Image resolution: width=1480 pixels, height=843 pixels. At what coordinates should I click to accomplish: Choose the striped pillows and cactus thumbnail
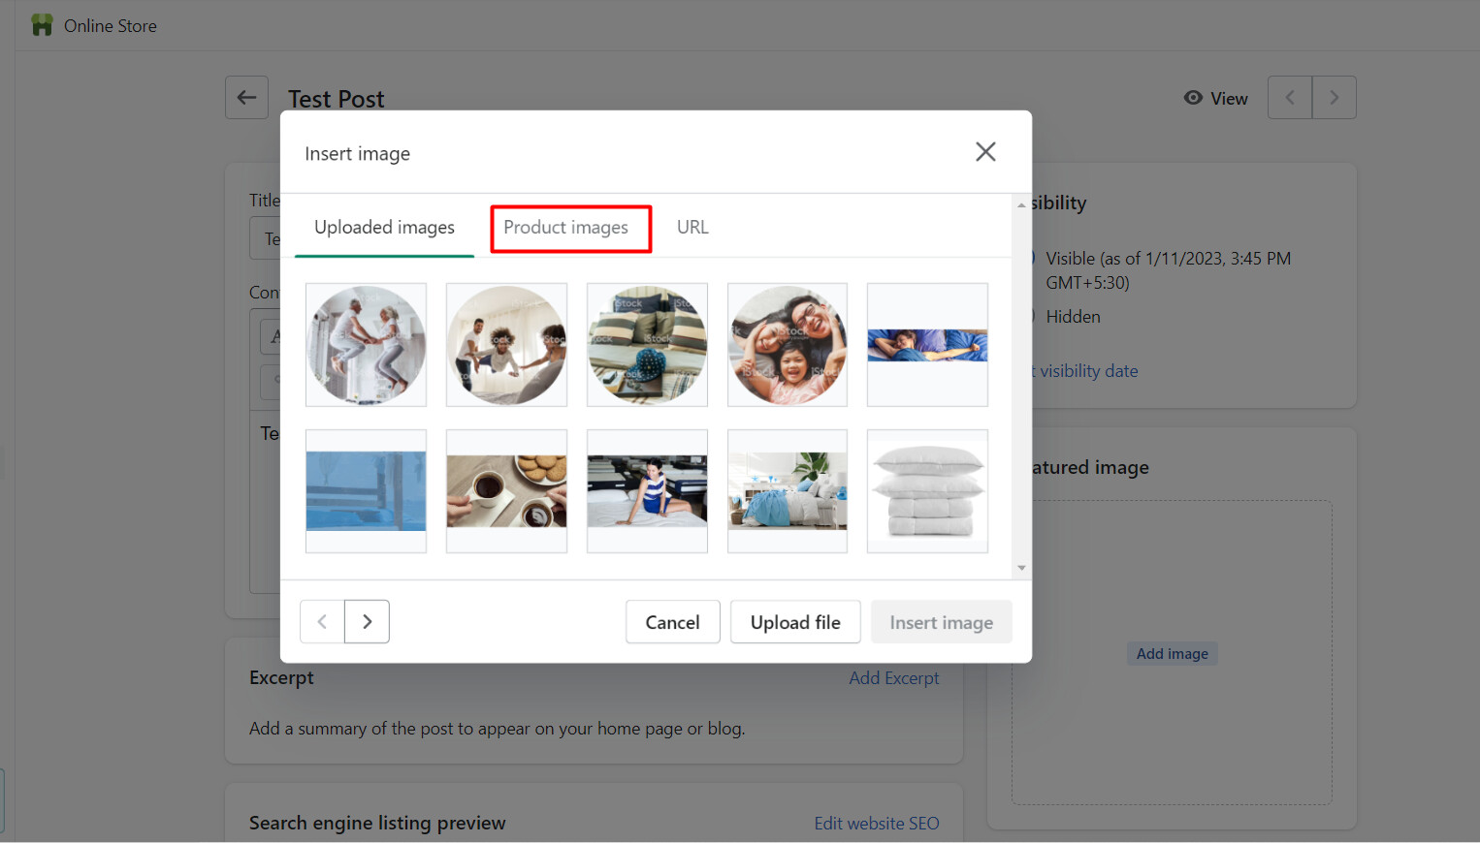(647, 345)
